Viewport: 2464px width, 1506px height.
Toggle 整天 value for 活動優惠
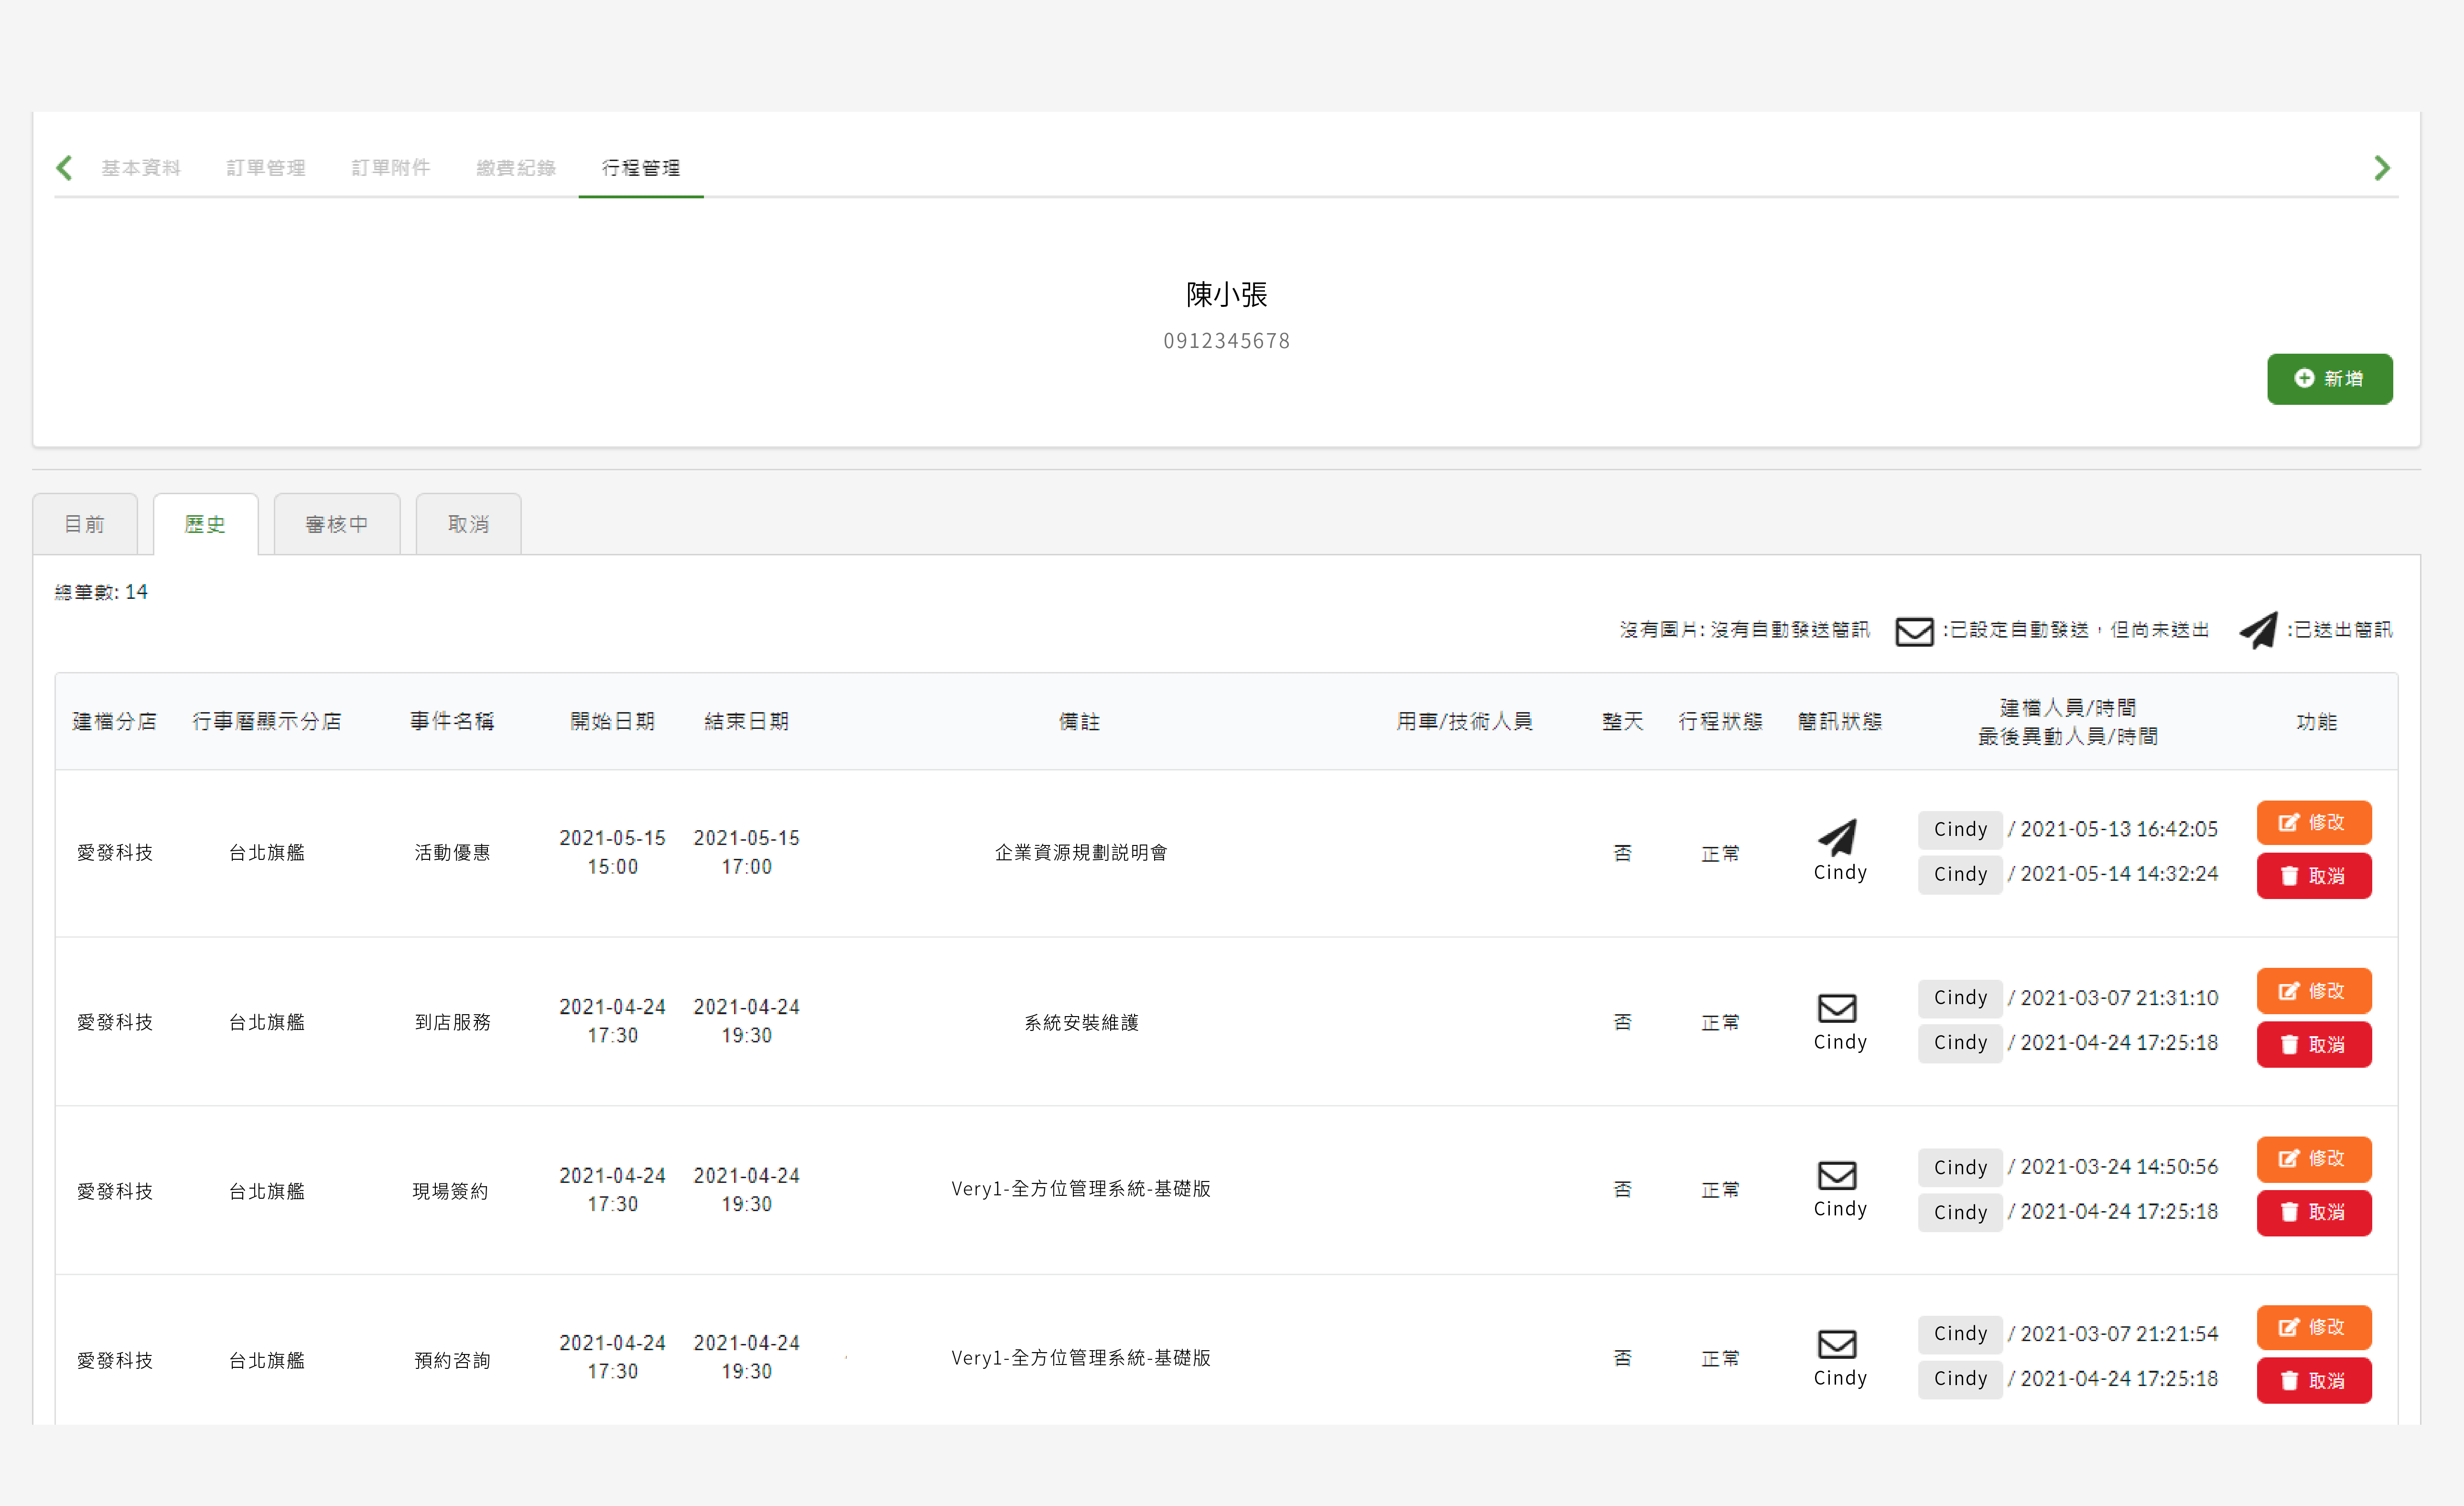(x=1621, y=852)
